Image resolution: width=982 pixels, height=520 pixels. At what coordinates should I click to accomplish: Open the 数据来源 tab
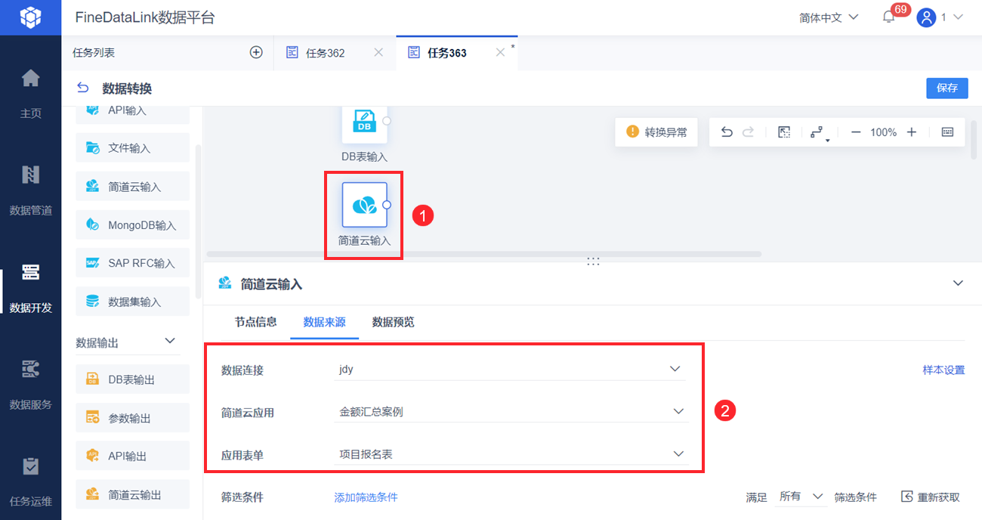click(x=324, y=322)
